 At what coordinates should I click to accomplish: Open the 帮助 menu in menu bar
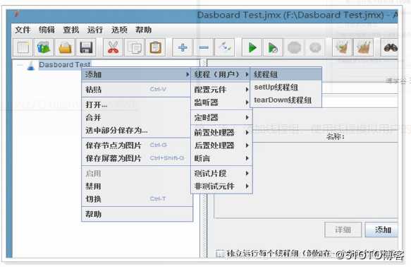tap(143, 30)
